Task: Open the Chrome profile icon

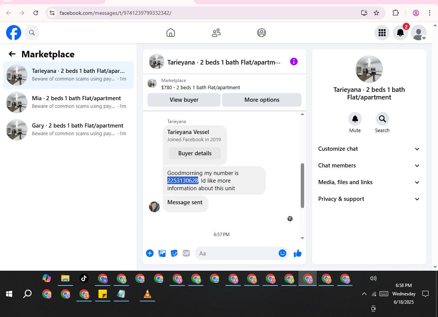Action: [x=416, y=13]
